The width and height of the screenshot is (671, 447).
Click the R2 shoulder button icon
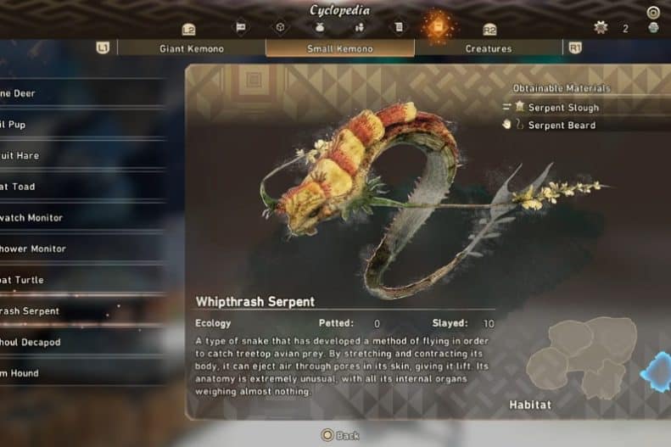[x=489, y=30]
